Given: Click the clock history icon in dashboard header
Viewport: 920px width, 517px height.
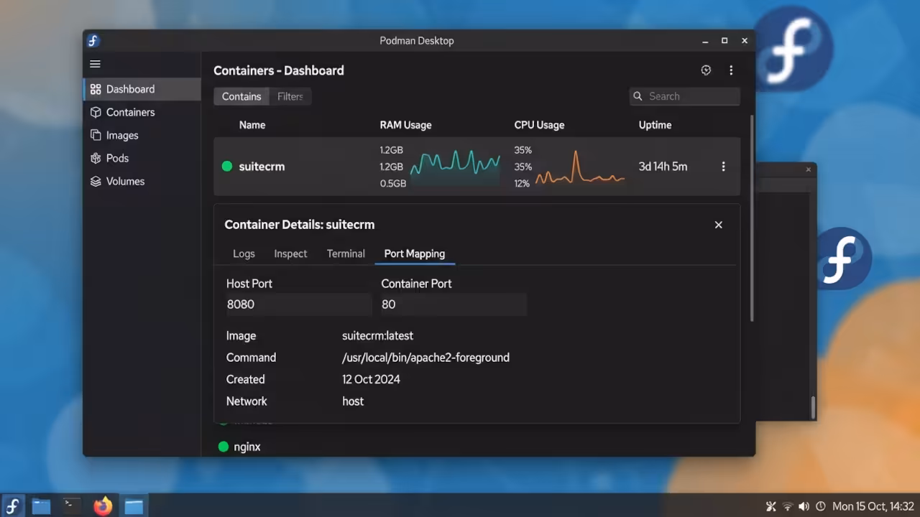Looking at the screenshot, I should click(706, 70).
